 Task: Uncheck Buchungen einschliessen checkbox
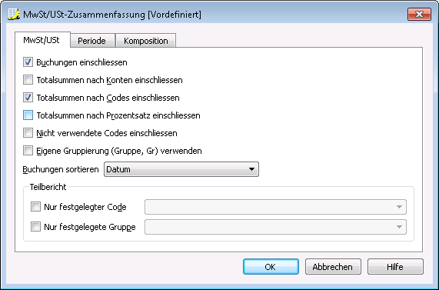coord(28,62)
